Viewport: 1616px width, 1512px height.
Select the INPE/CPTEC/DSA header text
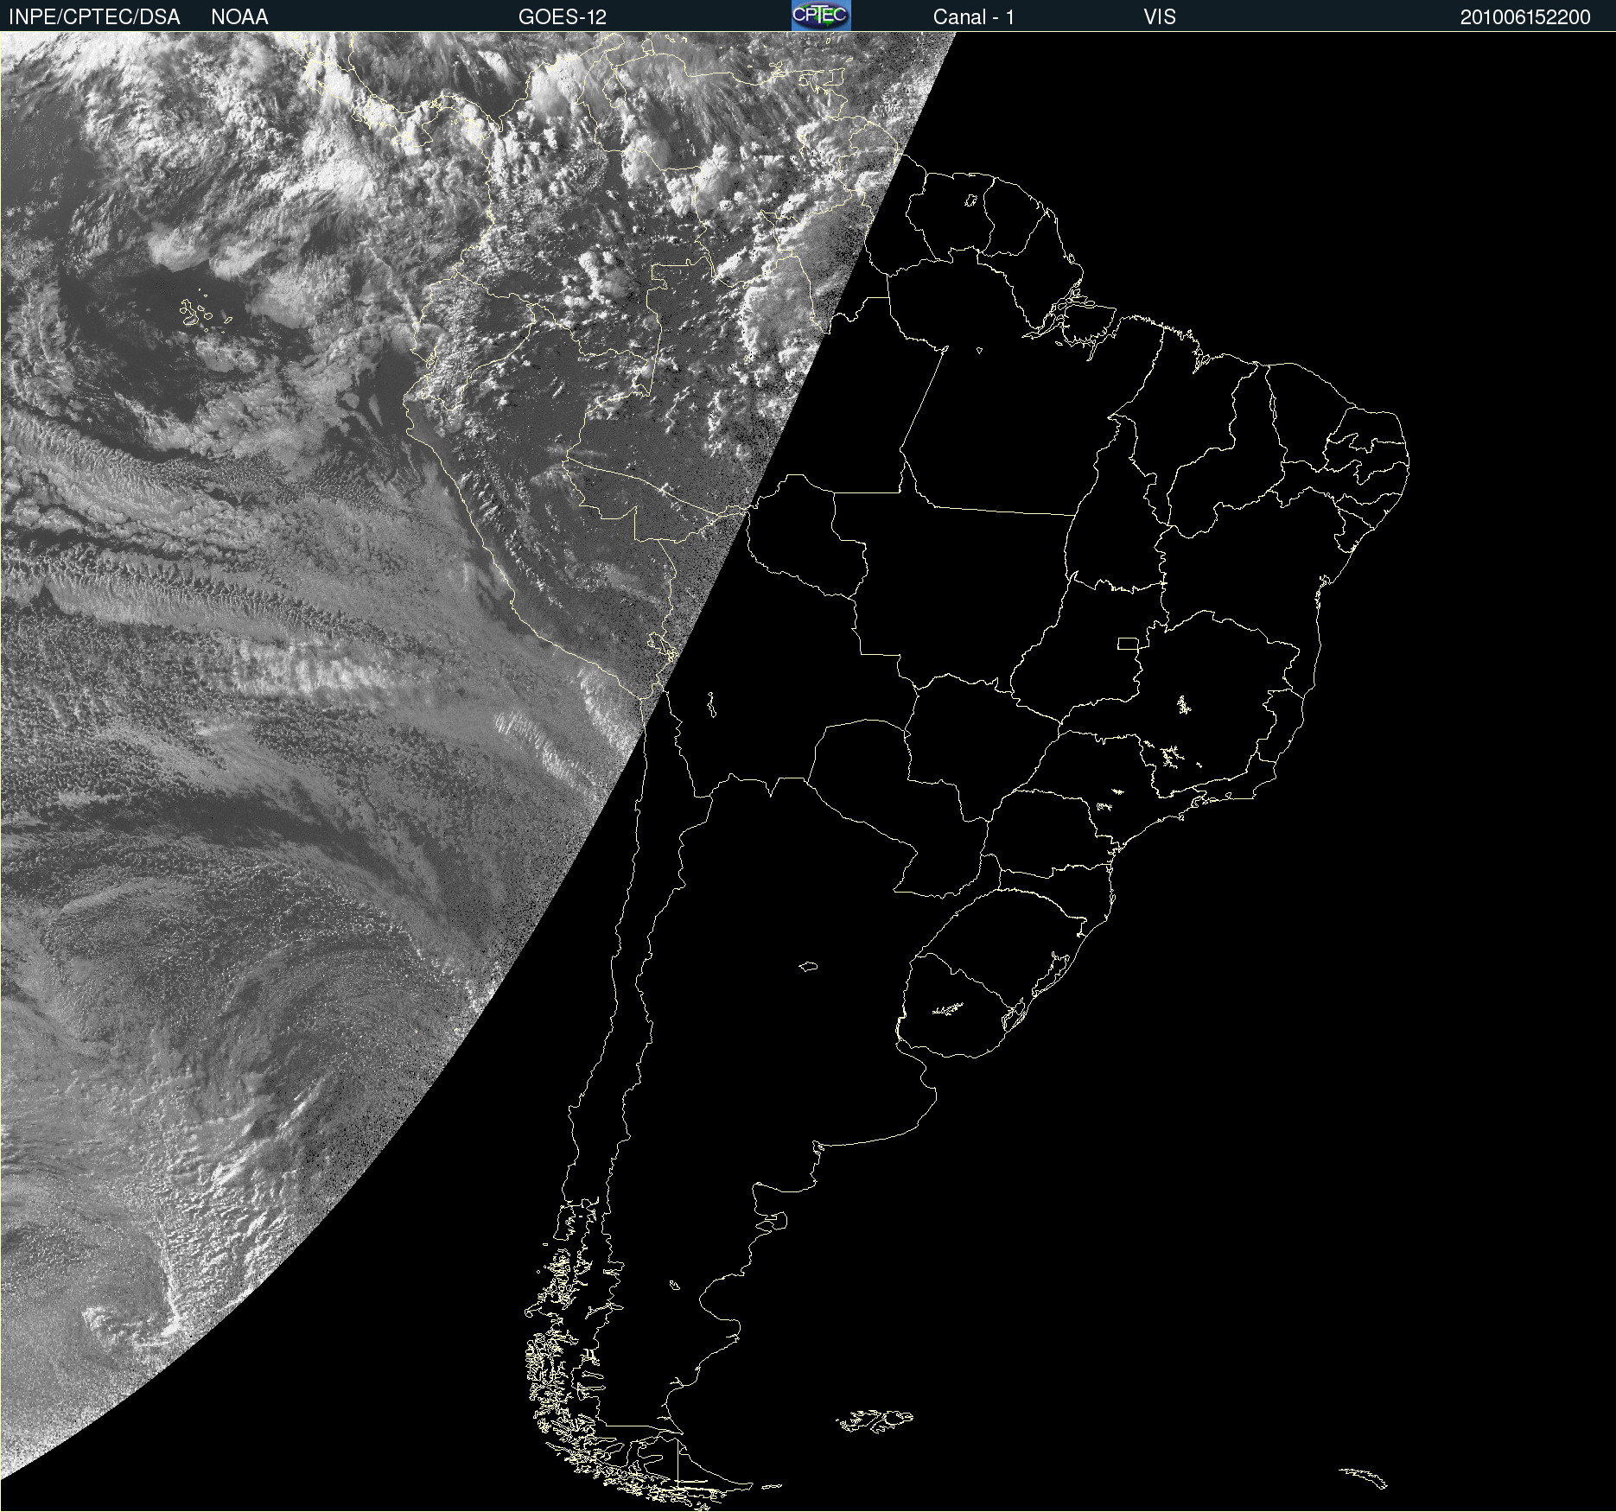(94, 17)
